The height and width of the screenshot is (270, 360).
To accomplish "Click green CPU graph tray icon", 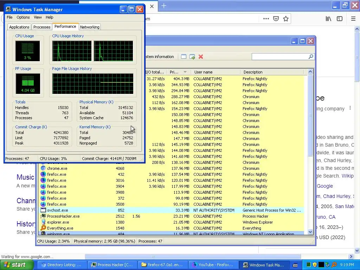I will click(x=309, y=265).
